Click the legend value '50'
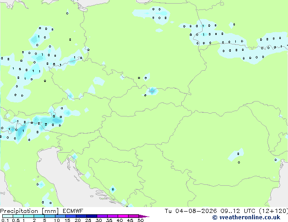The width and height of the screenshot is (288, 222). point(140,220)
